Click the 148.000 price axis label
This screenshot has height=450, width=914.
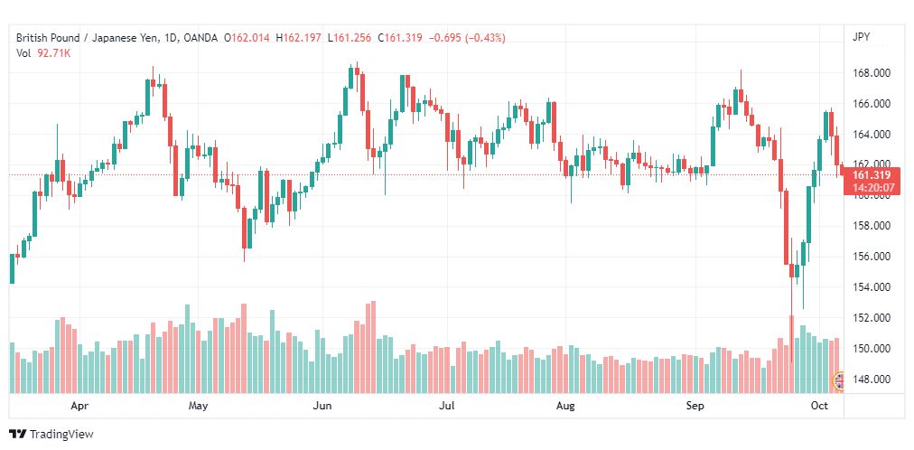pyautogui.click(x=871, y=380)
